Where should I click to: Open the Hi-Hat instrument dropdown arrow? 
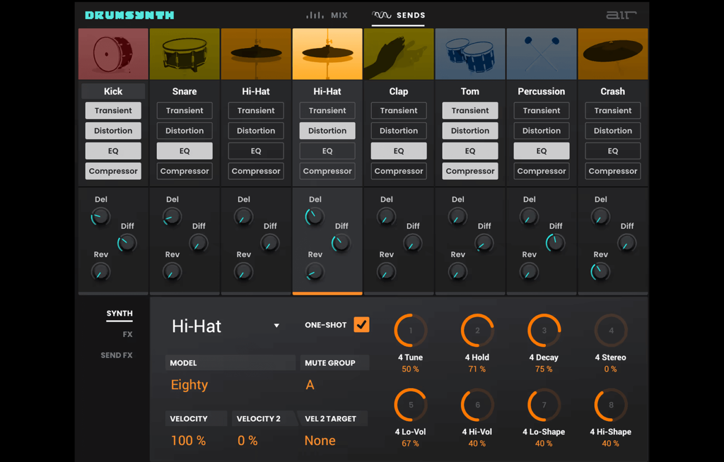click(x=276, y=326)
